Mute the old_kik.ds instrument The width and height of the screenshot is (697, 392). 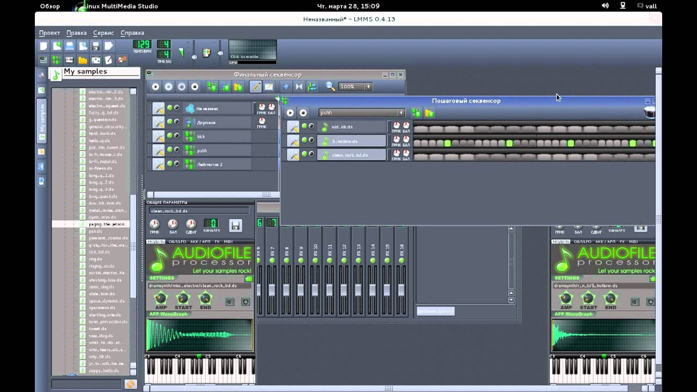point(304,126)
